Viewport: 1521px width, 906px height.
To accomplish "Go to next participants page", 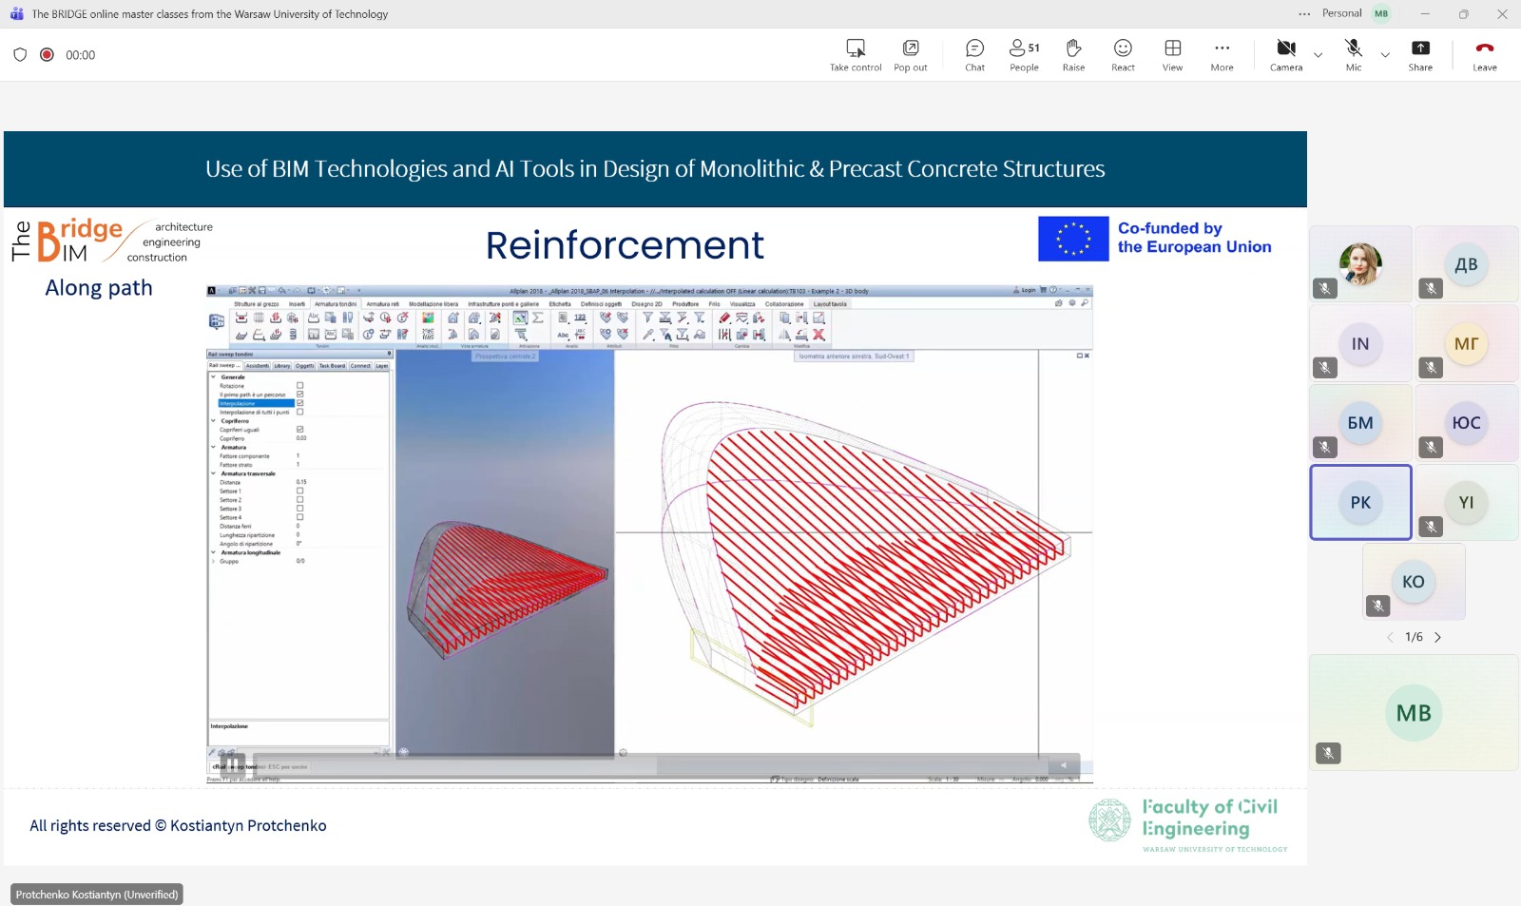I will (x=1437, y=637).
